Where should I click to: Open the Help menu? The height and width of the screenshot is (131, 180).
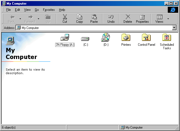62,10
